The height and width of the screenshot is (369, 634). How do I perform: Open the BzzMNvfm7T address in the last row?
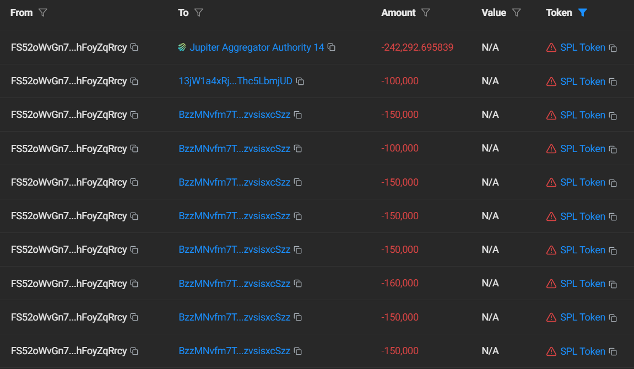coord(234,351)
